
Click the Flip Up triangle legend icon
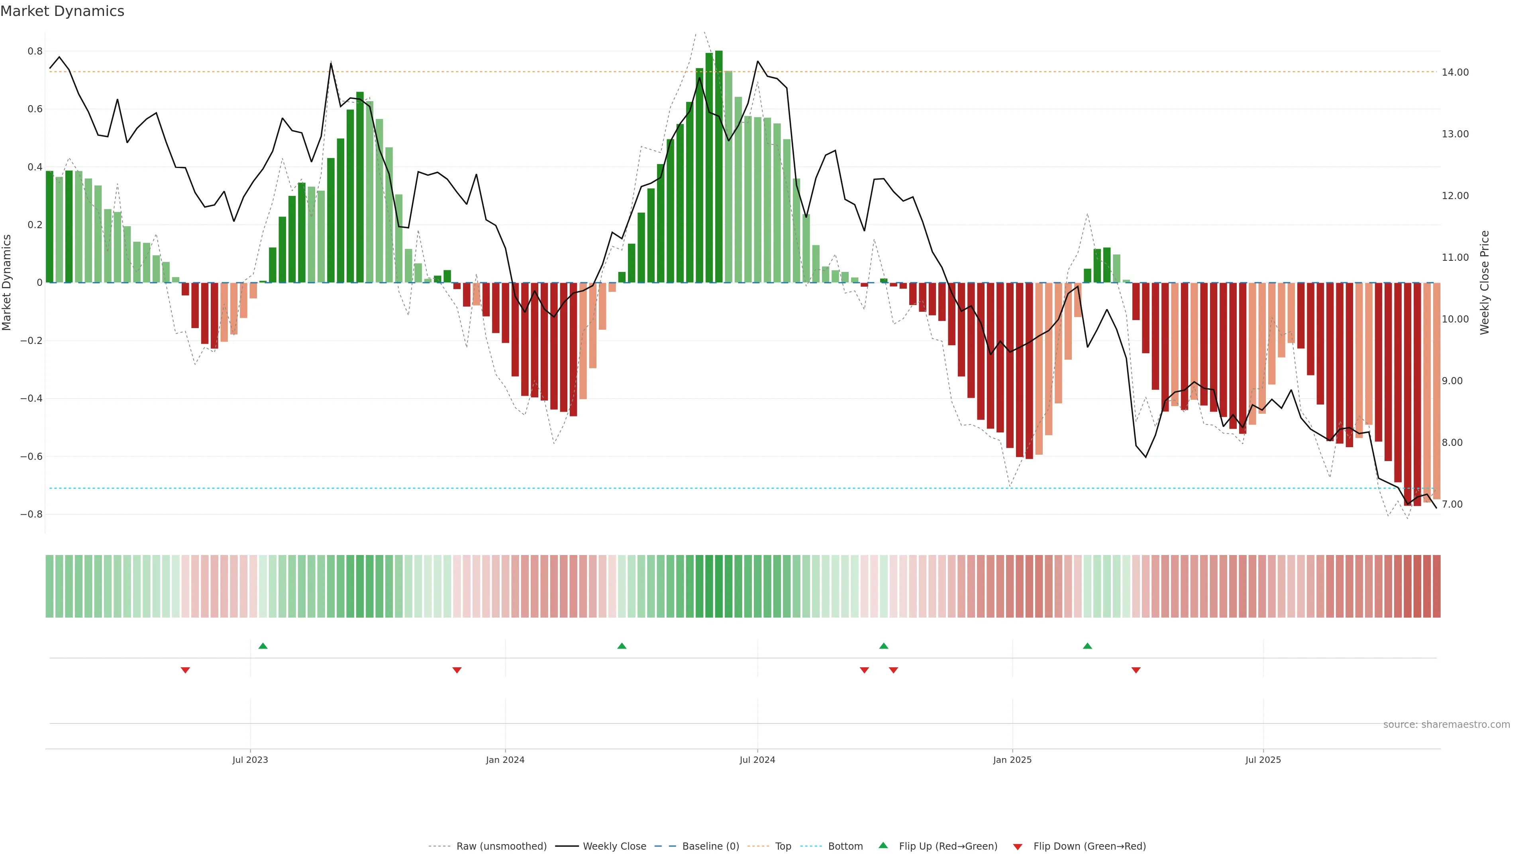883,845
